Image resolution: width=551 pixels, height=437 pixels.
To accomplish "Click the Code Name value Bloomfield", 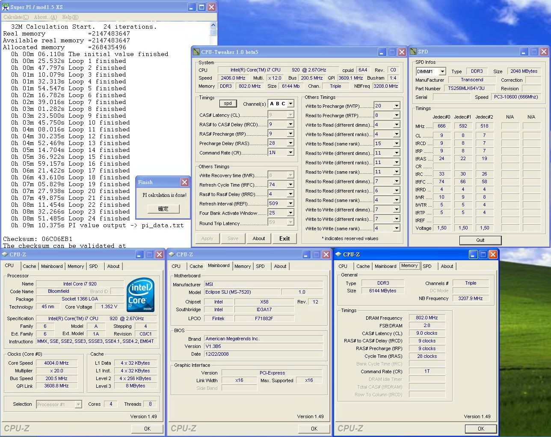I will pos(59,291).
